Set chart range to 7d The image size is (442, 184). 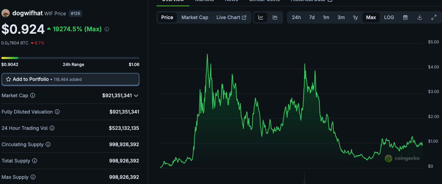pyautogui.click(x=312, y=17)
